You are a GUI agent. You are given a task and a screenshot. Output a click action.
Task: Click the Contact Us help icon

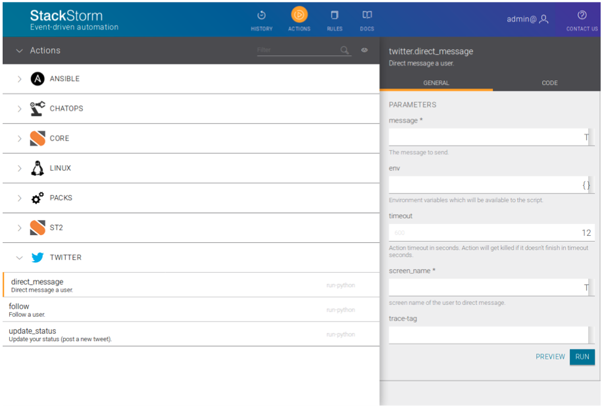pyautogui.click(x=582, y=15)
